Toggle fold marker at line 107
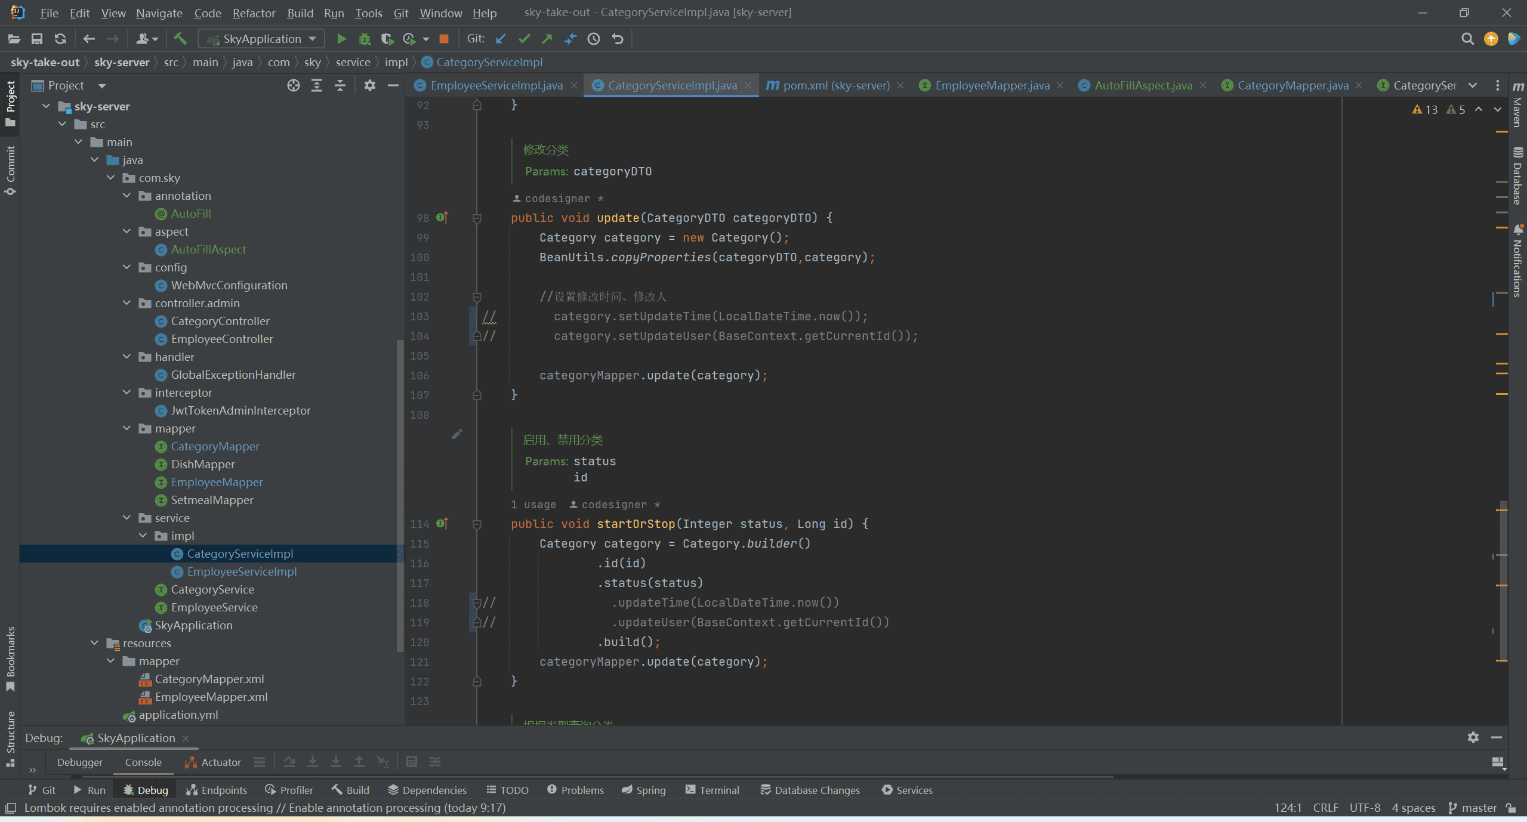 point(477,395)
